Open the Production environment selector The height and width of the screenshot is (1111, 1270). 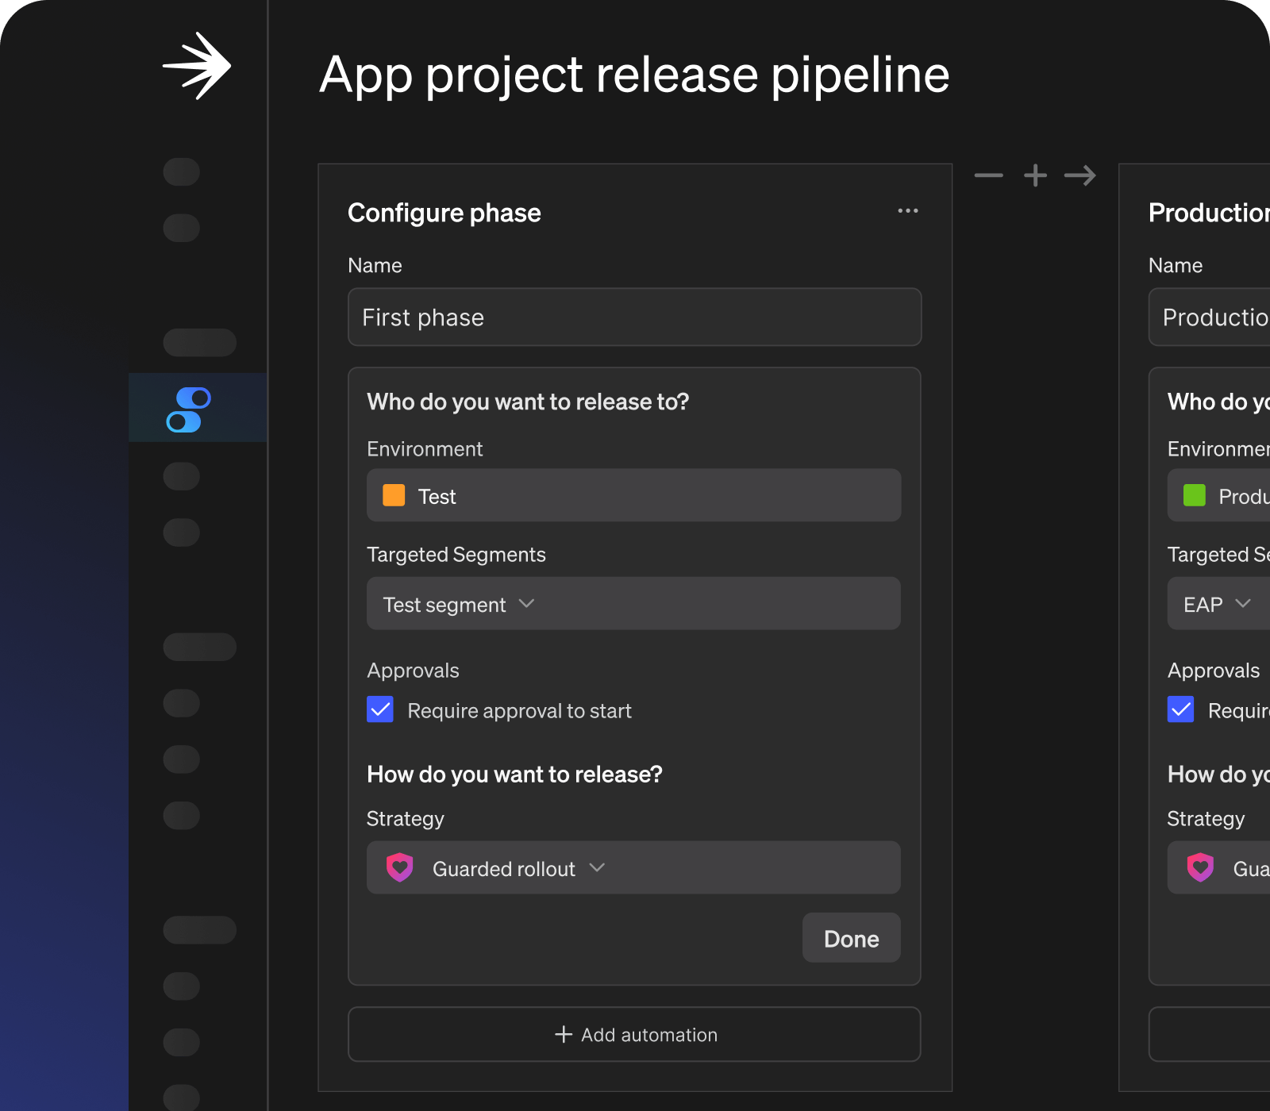tap(1218, 495)
